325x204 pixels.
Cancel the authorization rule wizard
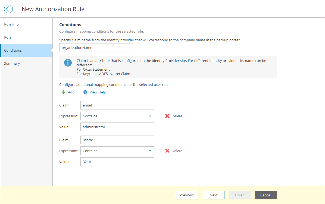point(265,195)
